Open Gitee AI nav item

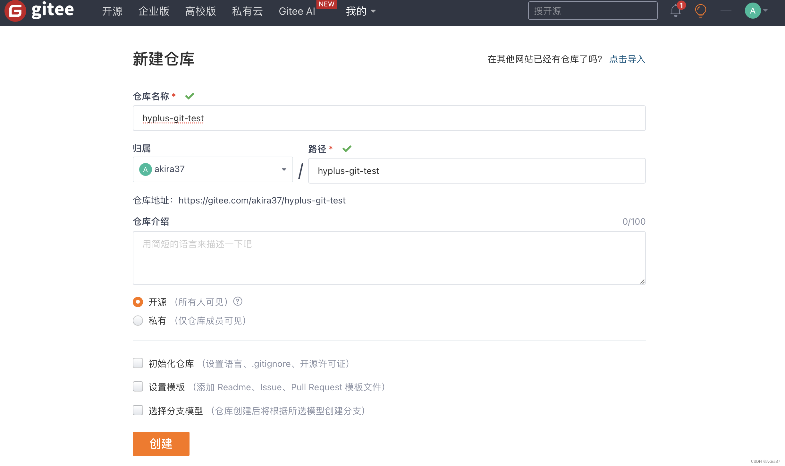(297, 11)
